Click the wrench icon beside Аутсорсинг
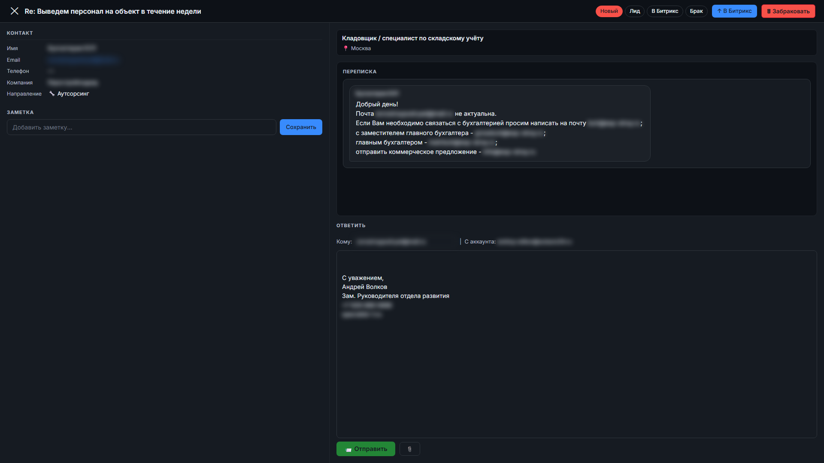Image resolution: width=824 pixels, height=463 pixels. click(x=51, y=93)
